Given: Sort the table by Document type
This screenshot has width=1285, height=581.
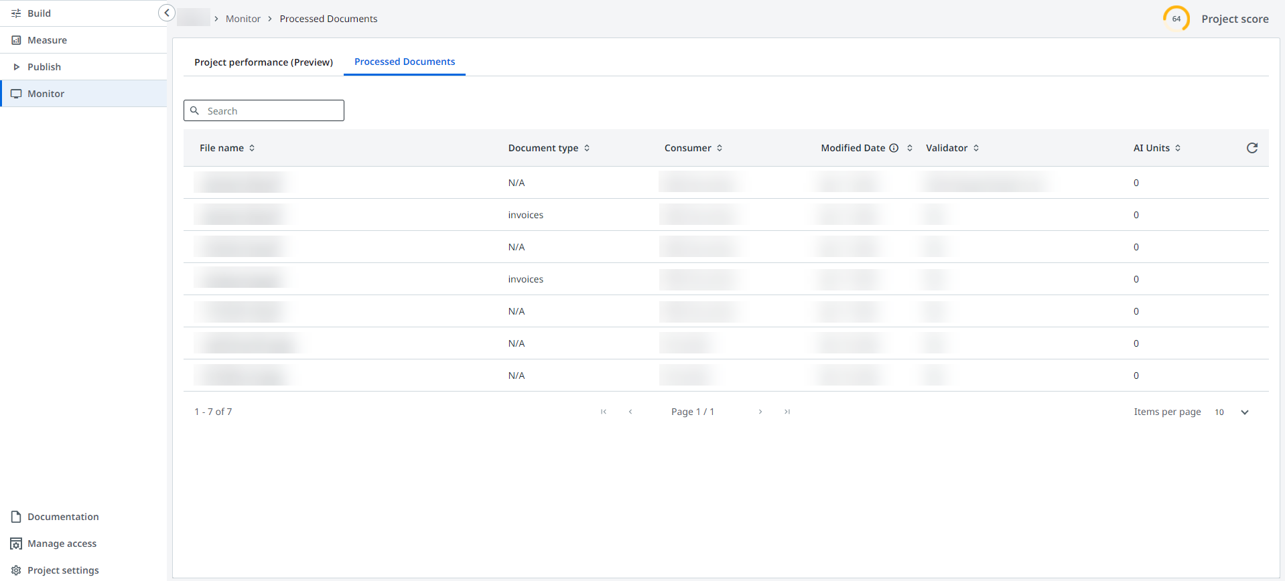Looking at the screenshot, I should pos(587,148).
